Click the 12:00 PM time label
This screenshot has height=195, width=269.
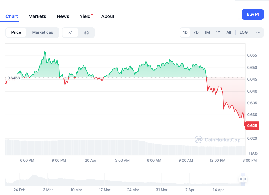click(x=217, y=161)
